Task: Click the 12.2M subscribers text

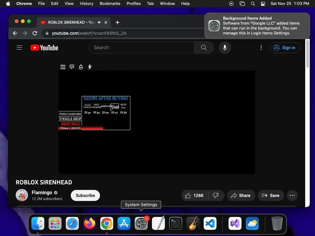Action: [47, 199]
